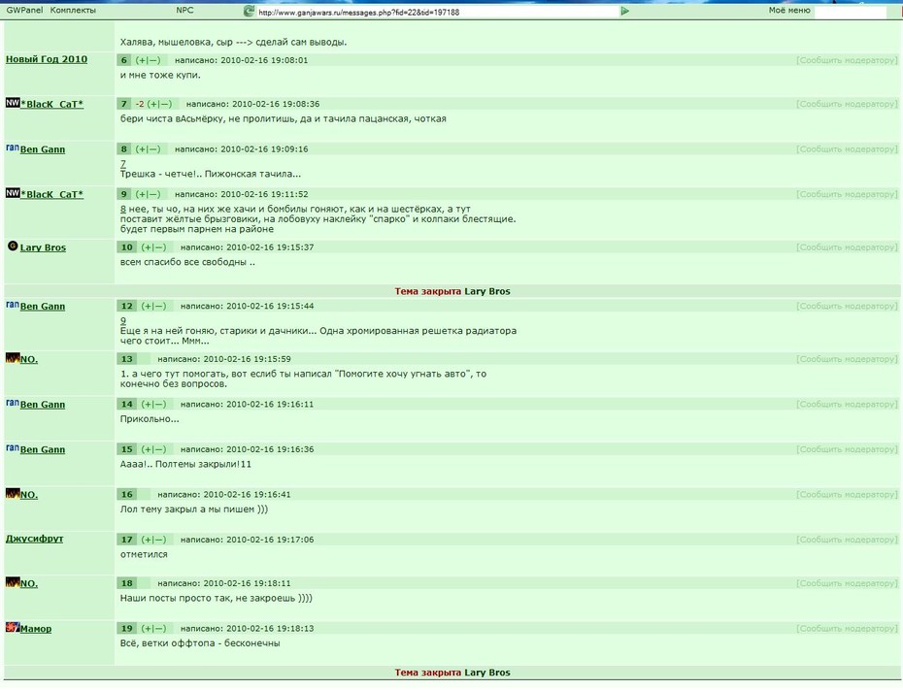Click message 'Лол тему закрыл а мы пишем )))'
Viewport: 903px width, 690px height.
click(x=193, y=509)
